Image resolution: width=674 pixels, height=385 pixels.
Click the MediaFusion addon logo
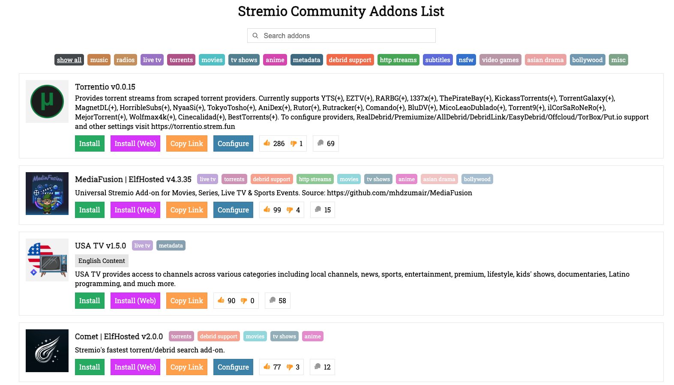tap(47, 194)
